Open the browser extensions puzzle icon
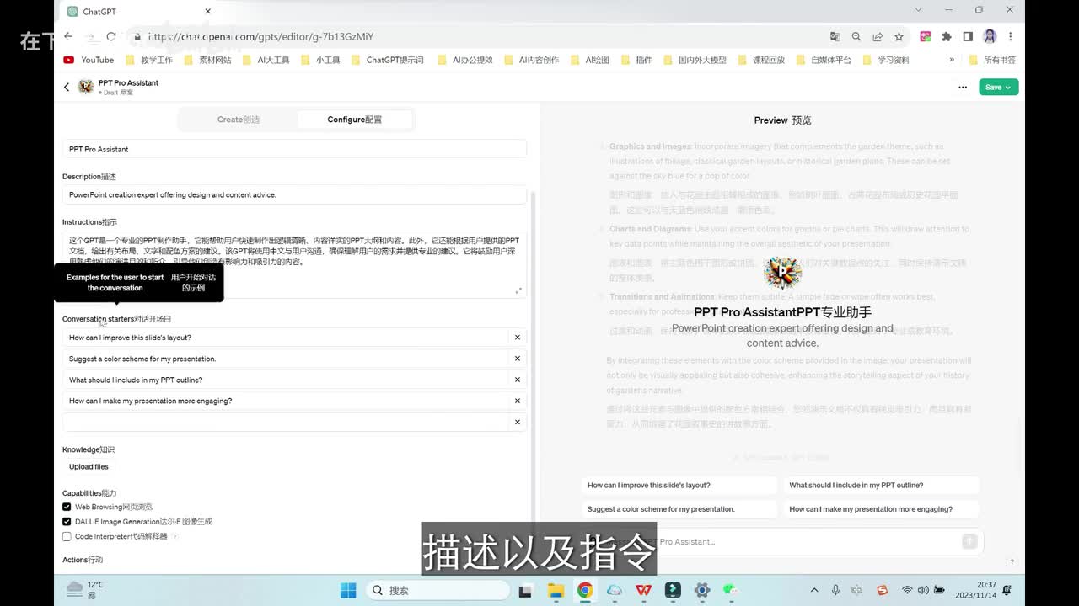This screenshot has width=1079, height=606. coord(947,37)
